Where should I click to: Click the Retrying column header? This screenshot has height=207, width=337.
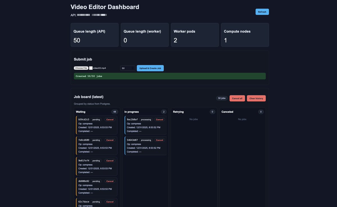pyautogui.click(x=178, y=112)
